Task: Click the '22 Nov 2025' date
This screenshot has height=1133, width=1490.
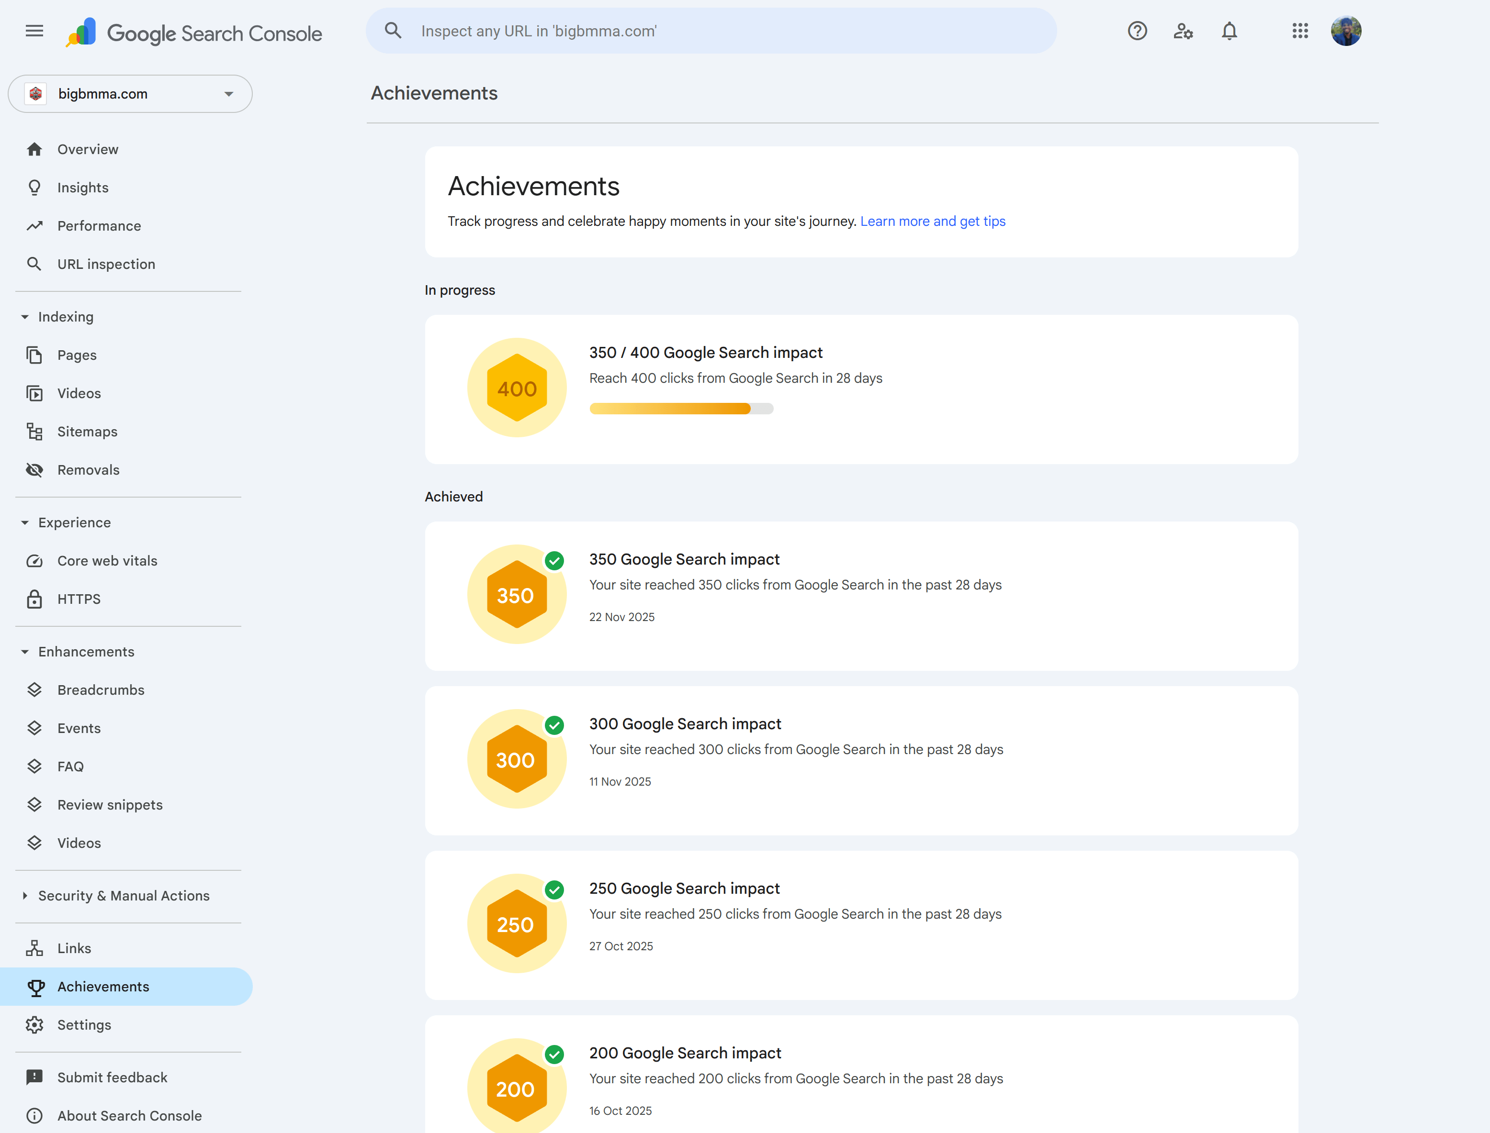Action: [621, 617]
